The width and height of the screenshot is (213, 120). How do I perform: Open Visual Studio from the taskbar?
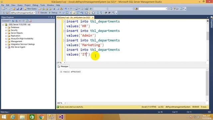(61, 117)
